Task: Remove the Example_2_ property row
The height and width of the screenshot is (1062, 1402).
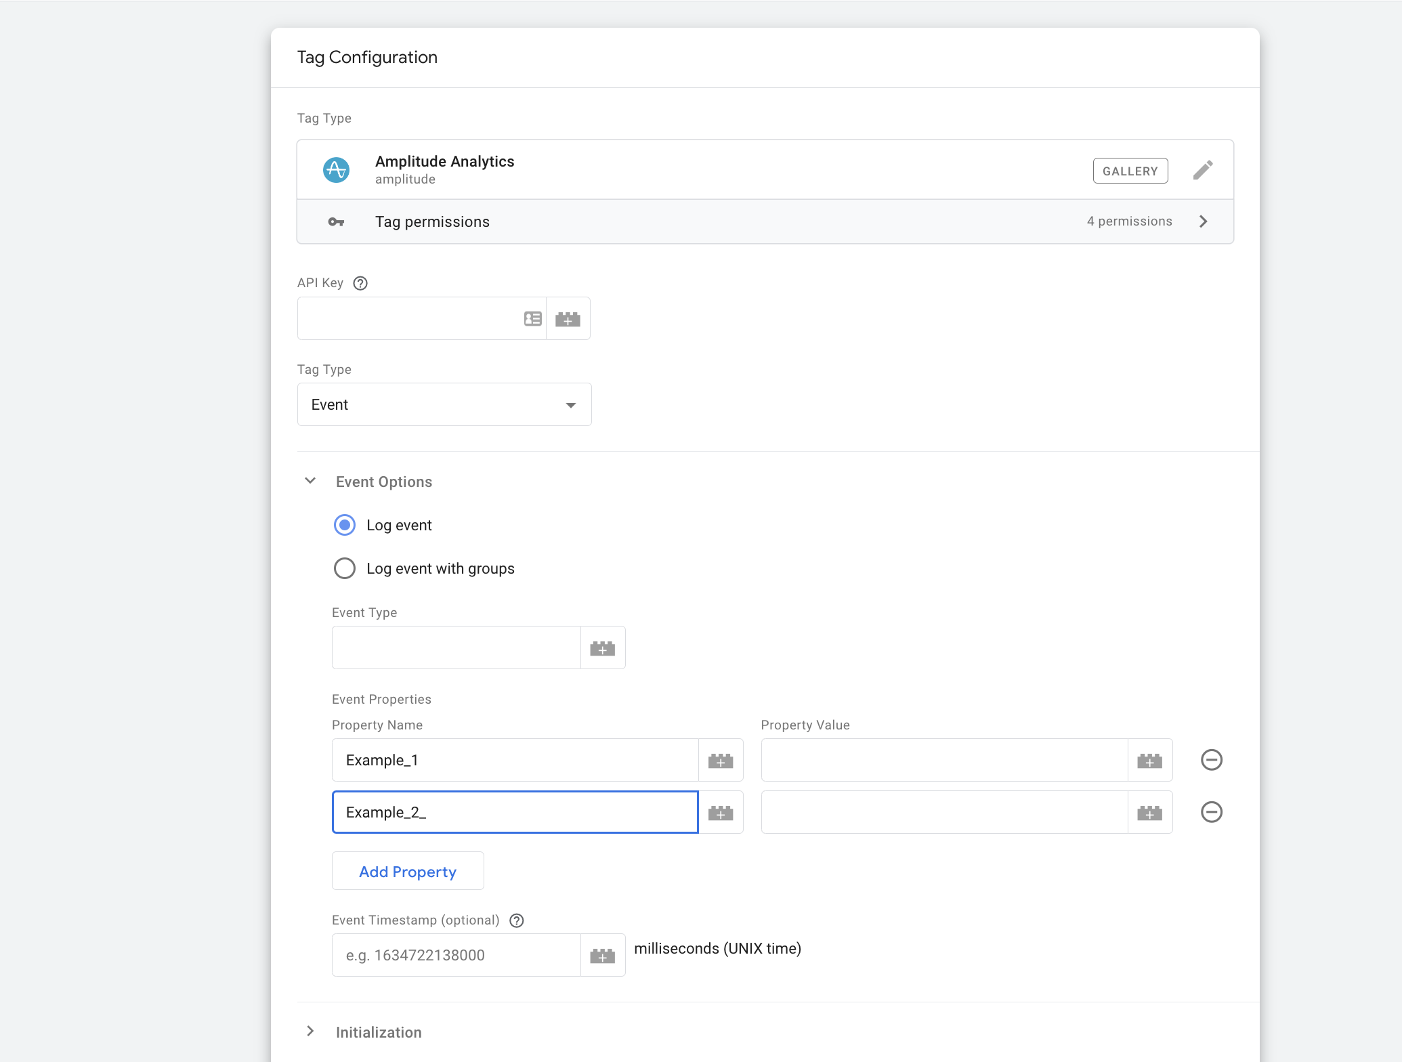Action: click(x=1211, y=812)
